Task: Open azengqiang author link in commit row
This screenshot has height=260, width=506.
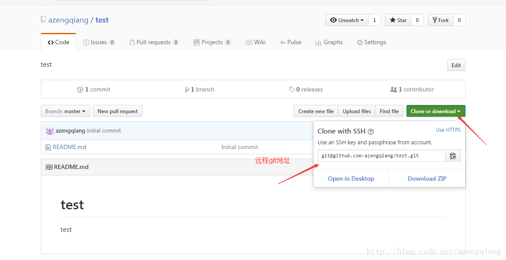Action: (x=70, y=130)
